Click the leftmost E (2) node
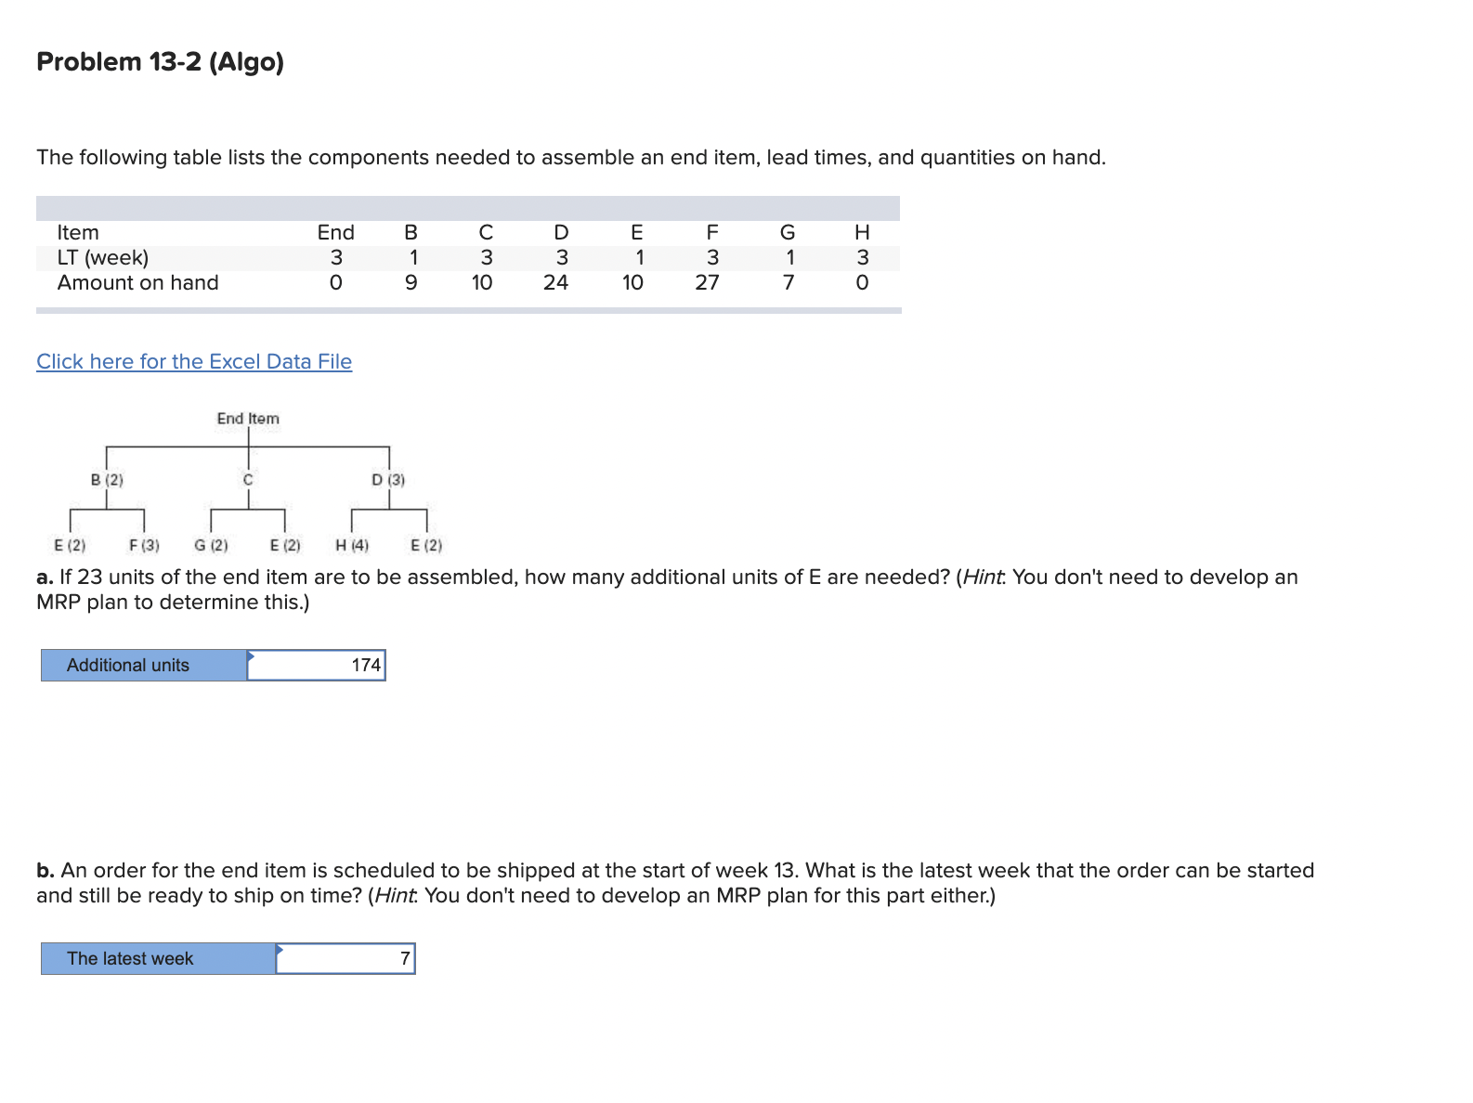1473x1103 pixels. coord(70,546)
